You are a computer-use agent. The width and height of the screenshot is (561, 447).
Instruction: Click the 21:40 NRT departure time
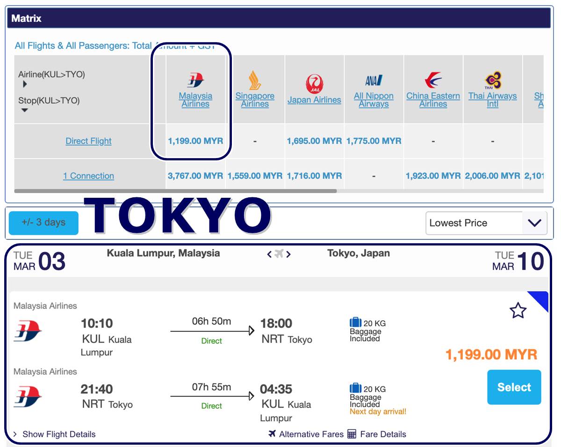coord(97,389)
